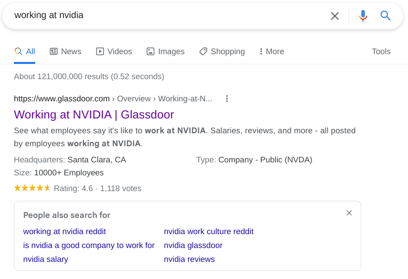
Task: Go to the Shopping tab
Action: point(222,51)
